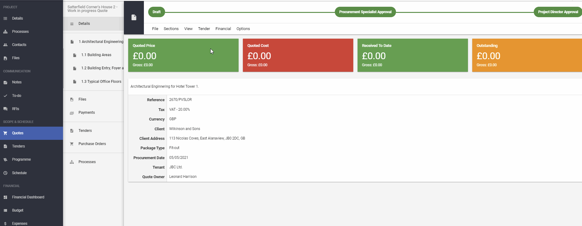Screen dimensions: 582x226
Task: Click the To-do checkmark icon
Action: click(5, 96)
